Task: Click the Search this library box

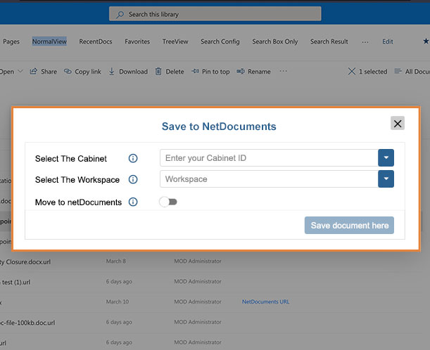Action: click(215, 14)
